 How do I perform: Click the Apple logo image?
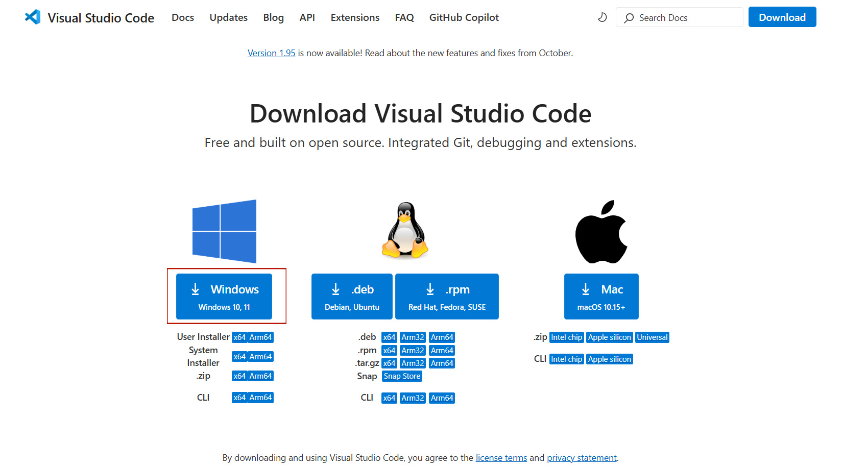click(601, 232)
